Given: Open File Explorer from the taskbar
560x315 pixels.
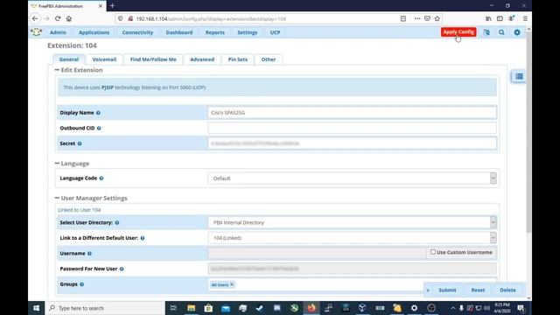Looking at the screenshot, I should pyautogui.click(x=191, y=308).
